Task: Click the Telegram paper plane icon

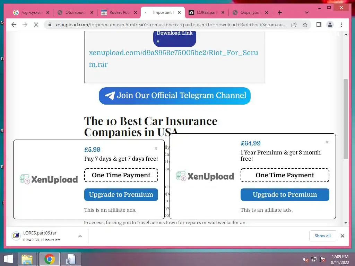Action: pyautogui.click(x=110, y=96)
